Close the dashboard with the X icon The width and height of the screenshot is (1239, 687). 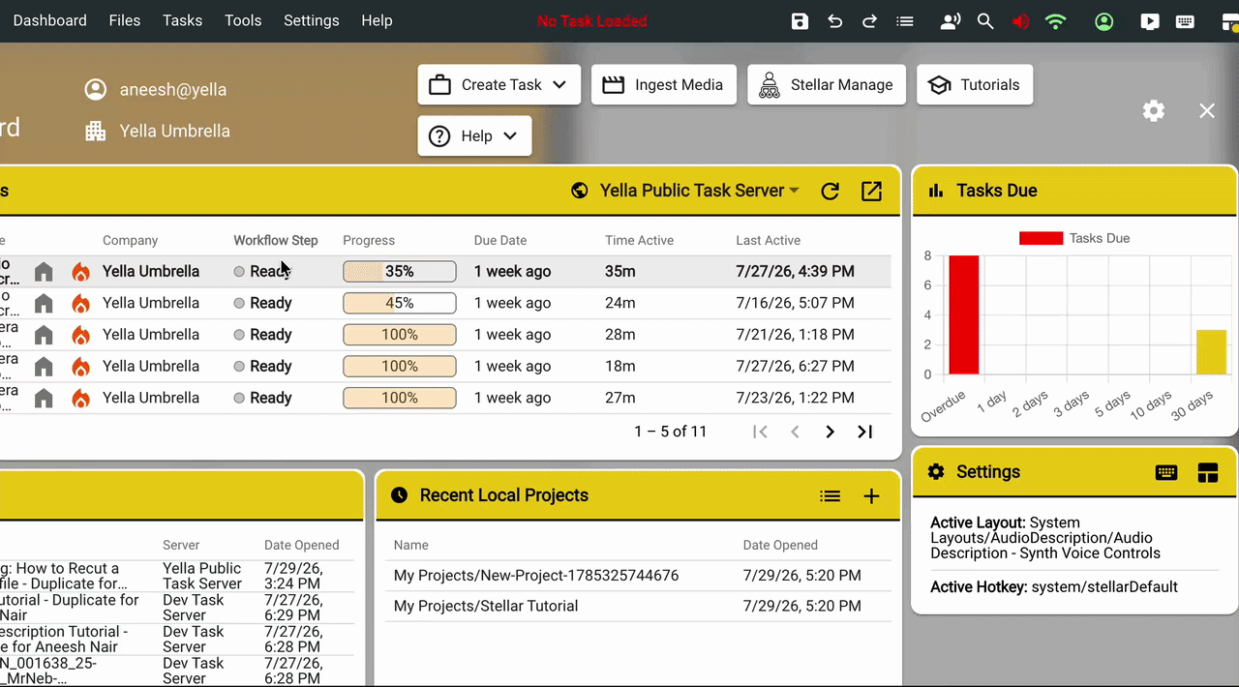pos(1207,110)
